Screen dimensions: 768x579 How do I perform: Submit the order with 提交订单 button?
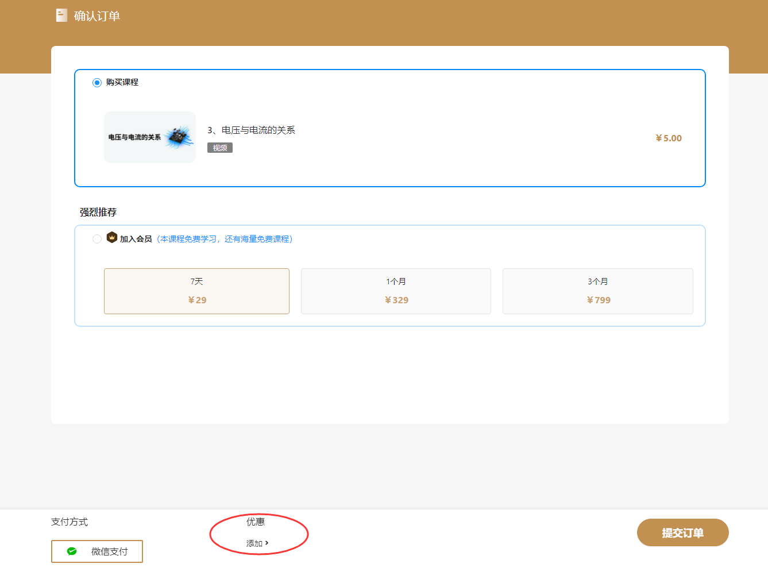click(x=682, y=533)
